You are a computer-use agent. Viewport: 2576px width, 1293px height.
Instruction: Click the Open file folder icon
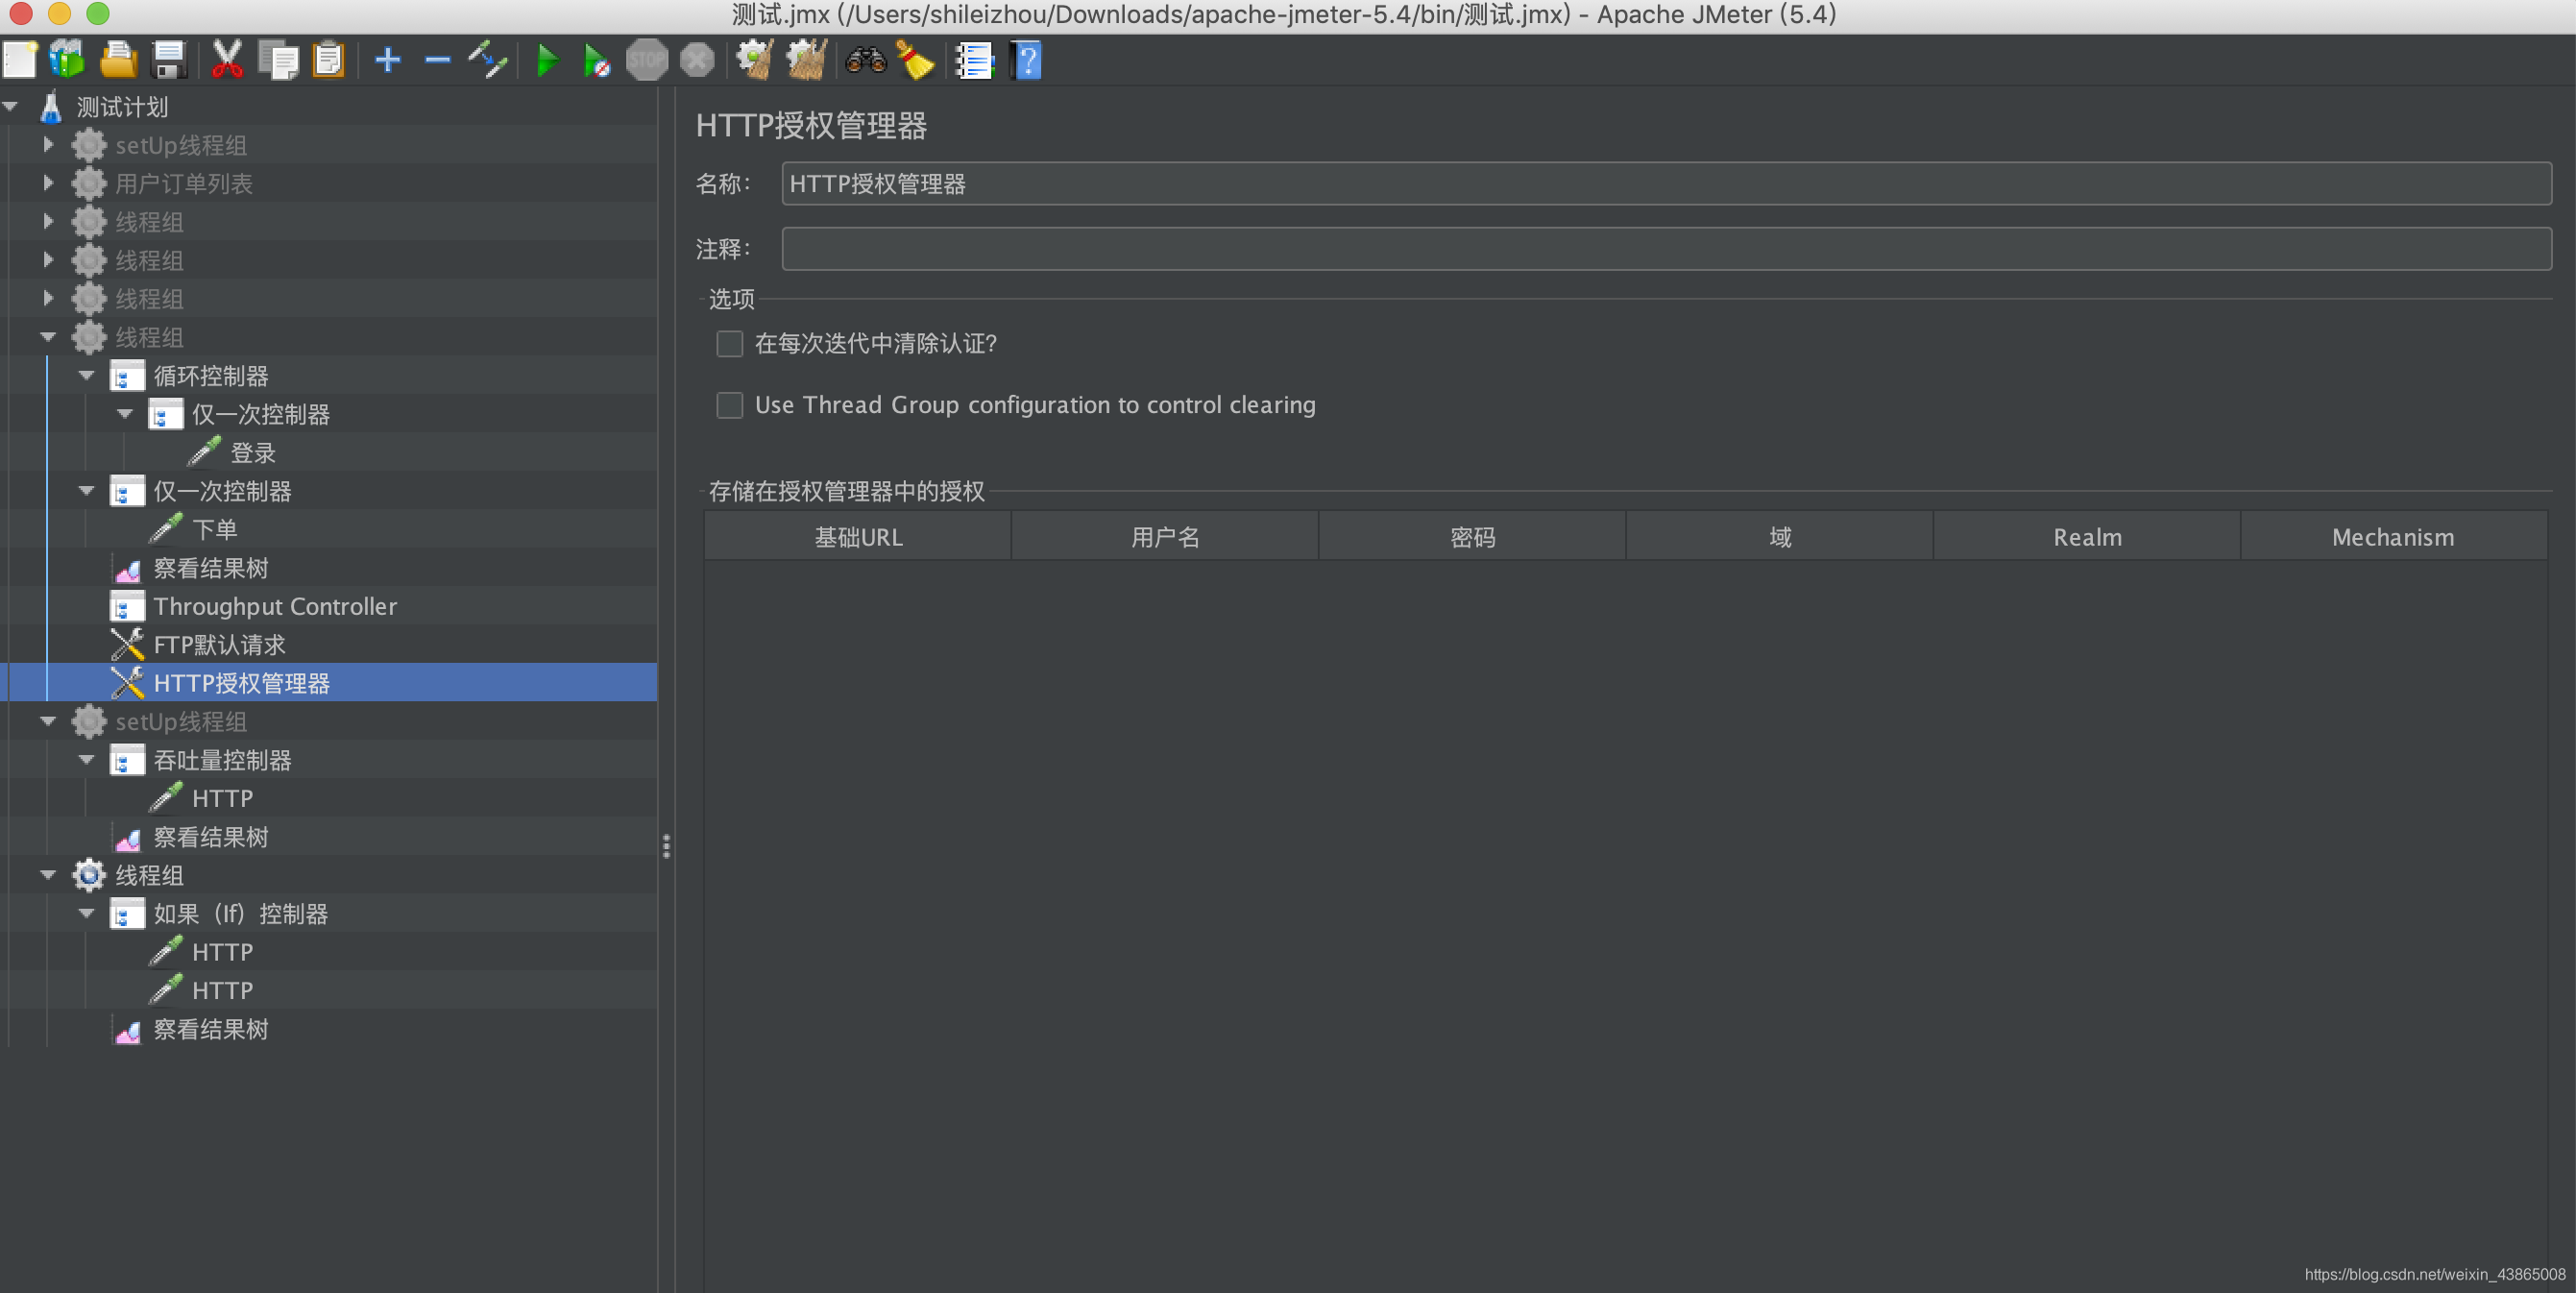coord(118,61)
